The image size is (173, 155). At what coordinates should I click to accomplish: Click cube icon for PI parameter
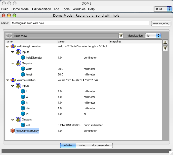[x=23, y=114]
